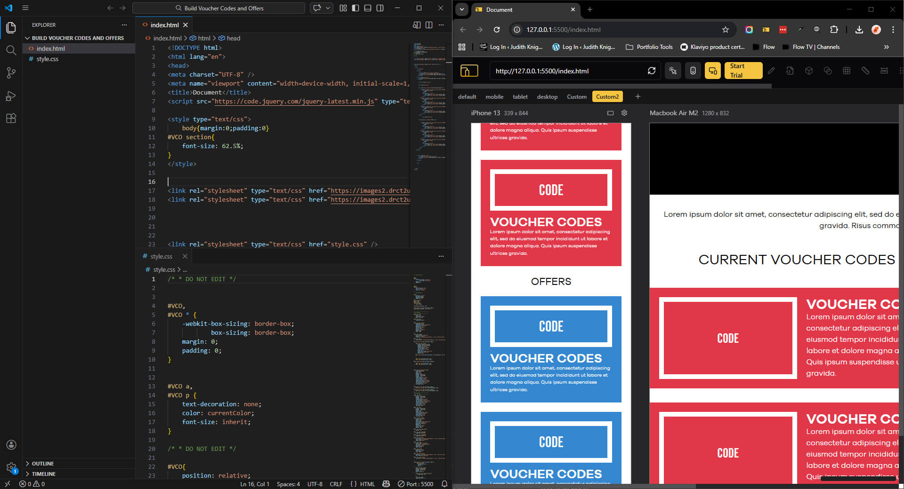
Task: Open iPhone 13 device settings gear
Action: click(624, 113)
